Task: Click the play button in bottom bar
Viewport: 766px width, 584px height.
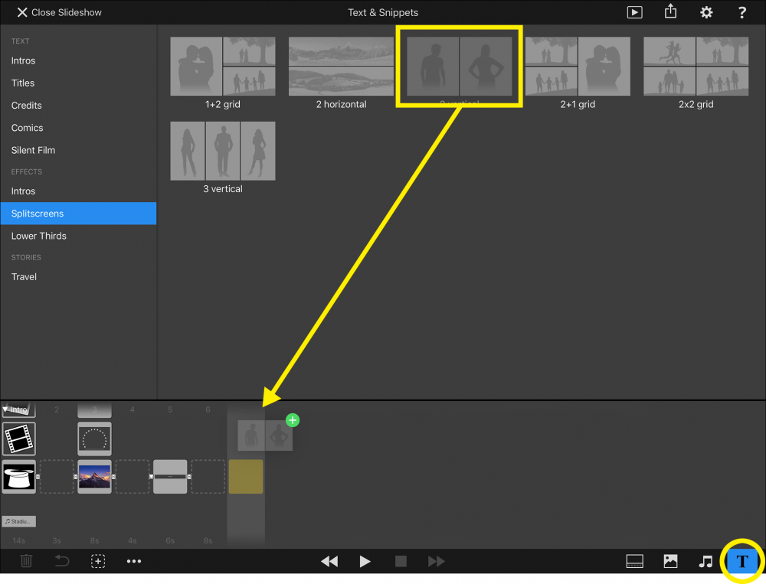Action: [x=365, y=562]
